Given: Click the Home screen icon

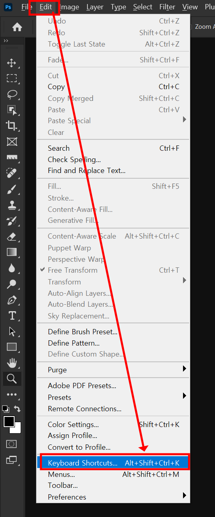Looking at the screenshot, I should point(17,27).
